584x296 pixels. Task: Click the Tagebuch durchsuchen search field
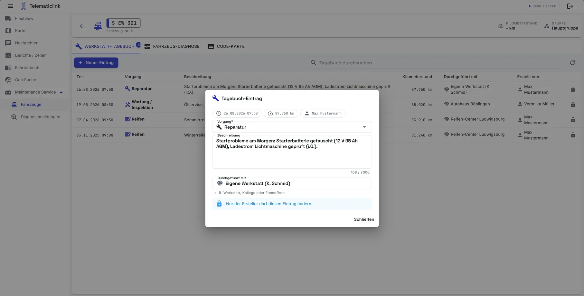434,63
